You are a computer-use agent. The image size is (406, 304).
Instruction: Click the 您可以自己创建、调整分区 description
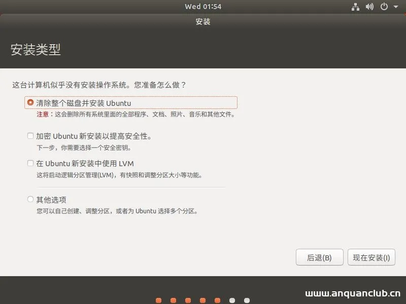tap(117, 211)
